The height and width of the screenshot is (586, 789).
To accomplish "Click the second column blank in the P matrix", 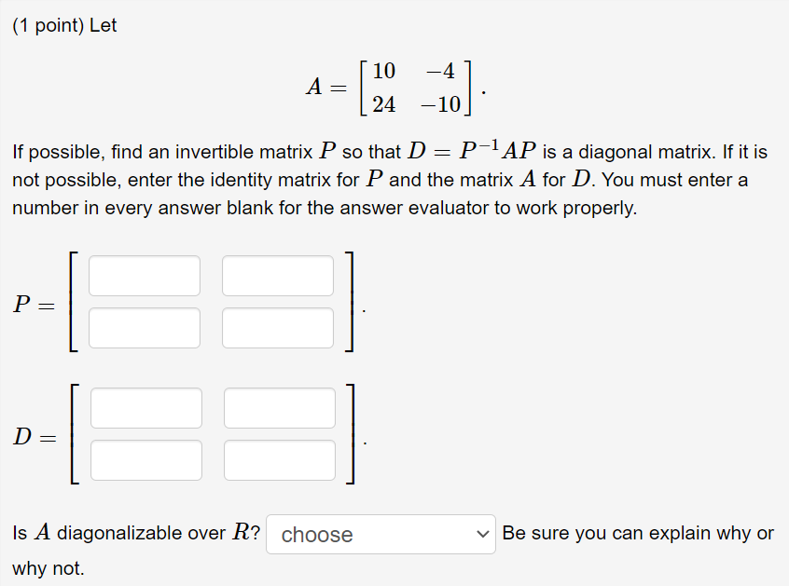I will [x=278, y=275].
